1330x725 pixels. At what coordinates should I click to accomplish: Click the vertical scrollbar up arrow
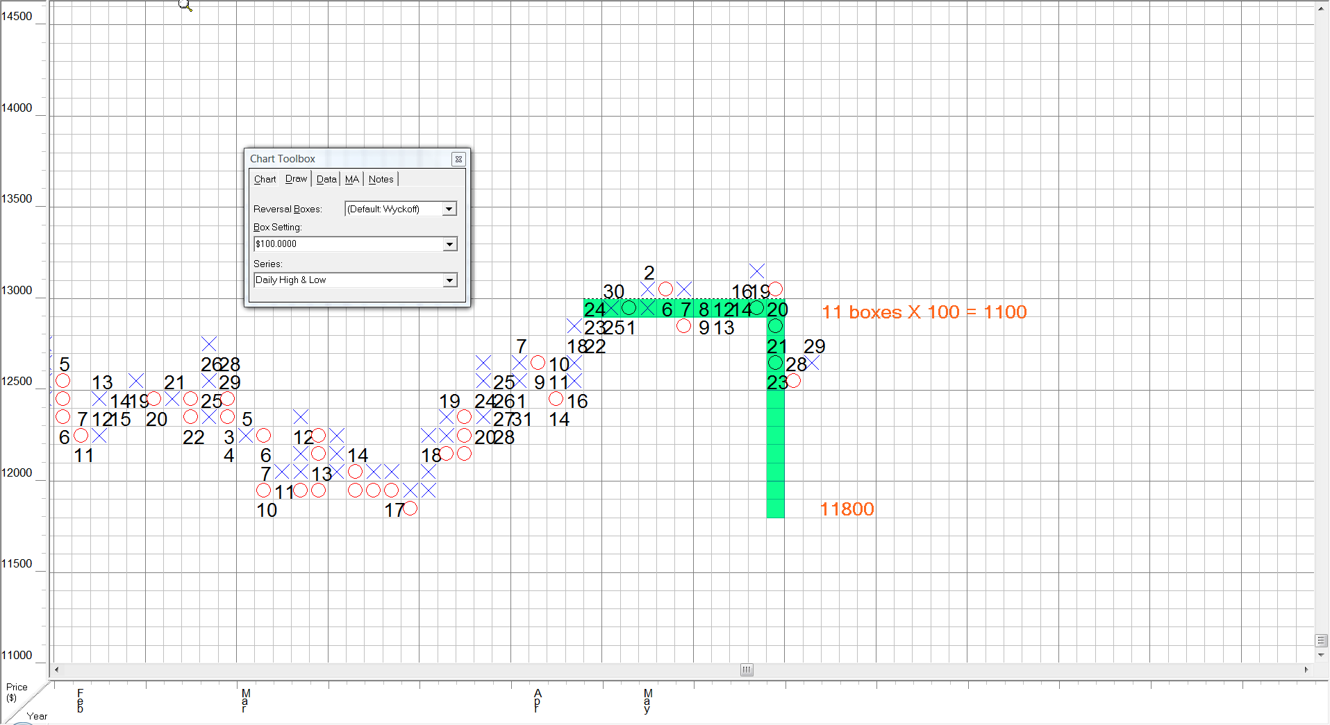click(x=1322, y=8)
